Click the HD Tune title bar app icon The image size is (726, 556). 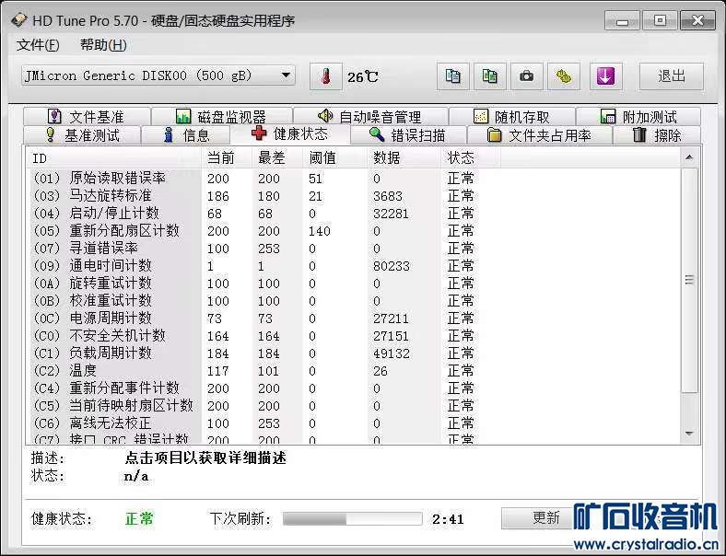(19, 20)
